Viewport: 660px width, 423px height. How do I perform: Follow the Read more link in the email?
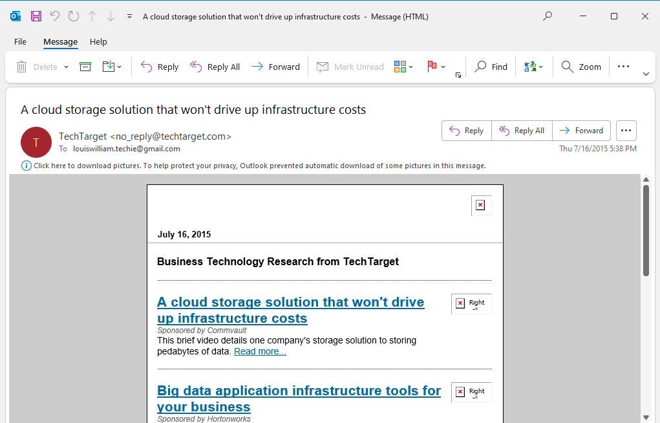click(x=259, y=351)
